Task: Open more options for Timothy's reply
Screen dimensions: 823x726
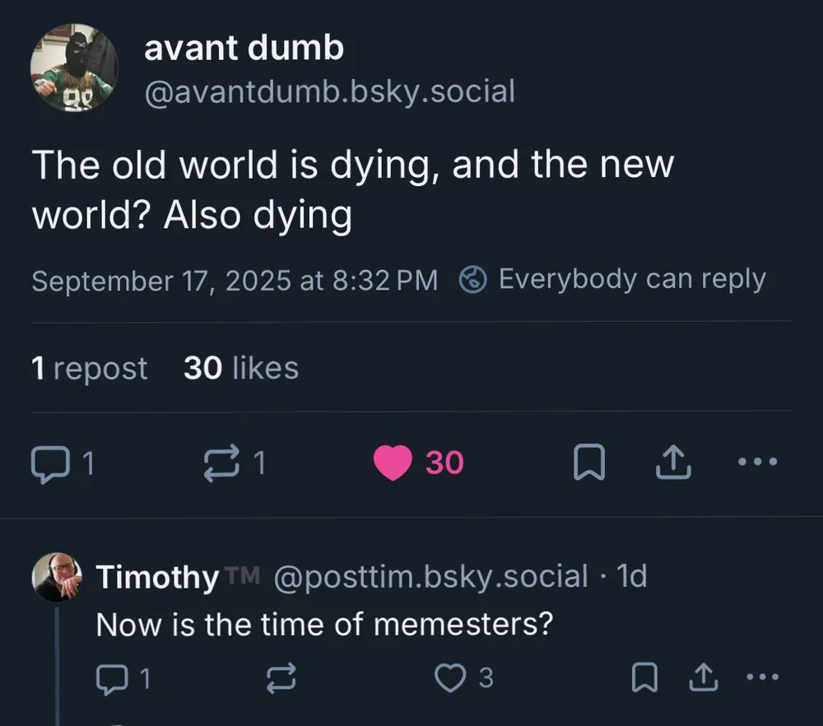Action: tap(761, 677)
